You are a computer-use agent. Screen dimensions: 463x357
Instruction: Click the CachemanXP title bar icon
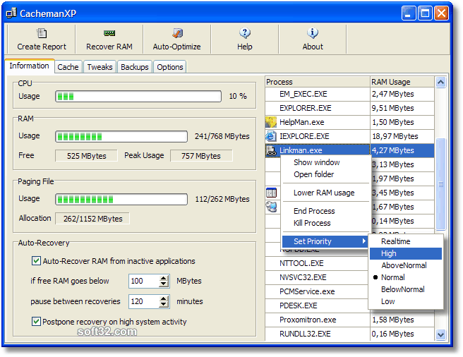11,13
